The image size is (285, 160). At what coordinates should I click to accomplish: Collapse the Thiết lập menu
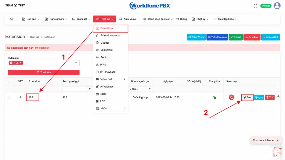[x=104, y=19]
